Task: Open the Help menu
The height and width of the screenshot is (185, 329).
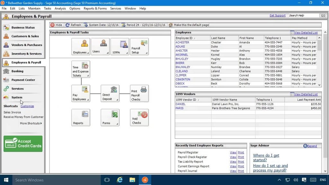Action: (x=143, y=9)
